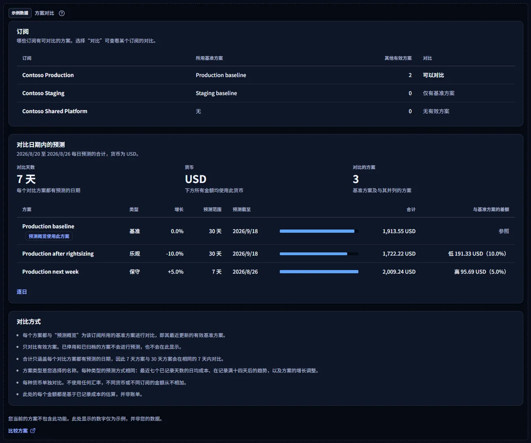Select the Contoso Production subscription row name
The height and width of the screenshot is (443, 531).
pyautogui.click(x=48, y=75)
